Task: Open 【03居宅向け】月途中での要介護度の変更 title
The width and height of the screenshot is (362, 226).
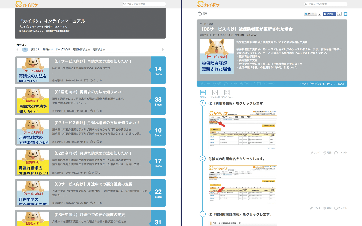Action: coord(89,215)
